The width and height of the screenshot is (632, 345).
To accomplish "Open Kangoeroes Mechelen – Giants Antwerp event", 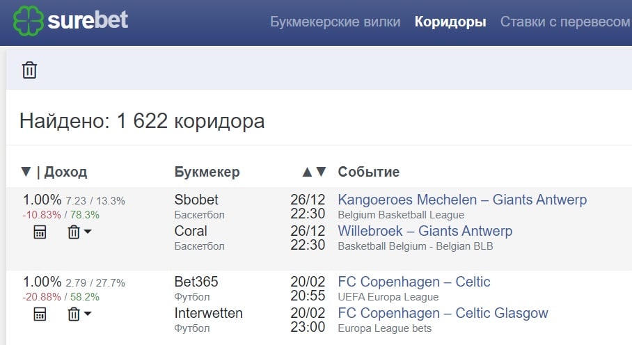I will [x=462, y=200].
